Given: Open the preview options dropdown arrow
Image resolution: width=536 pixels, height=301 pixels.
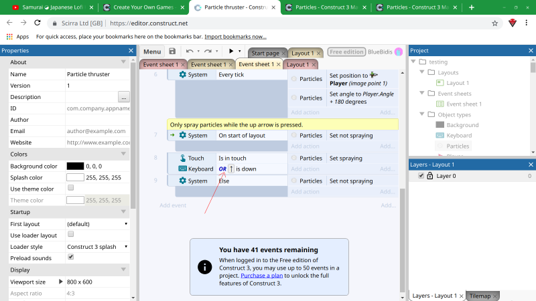Looking at the screenshot, I should tap(240, 52).
